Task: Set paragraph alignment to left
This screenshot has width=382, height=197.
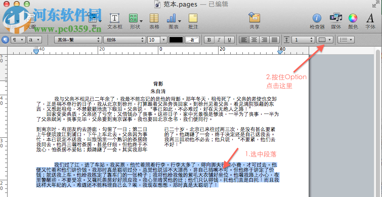Action: click(244, 40)
